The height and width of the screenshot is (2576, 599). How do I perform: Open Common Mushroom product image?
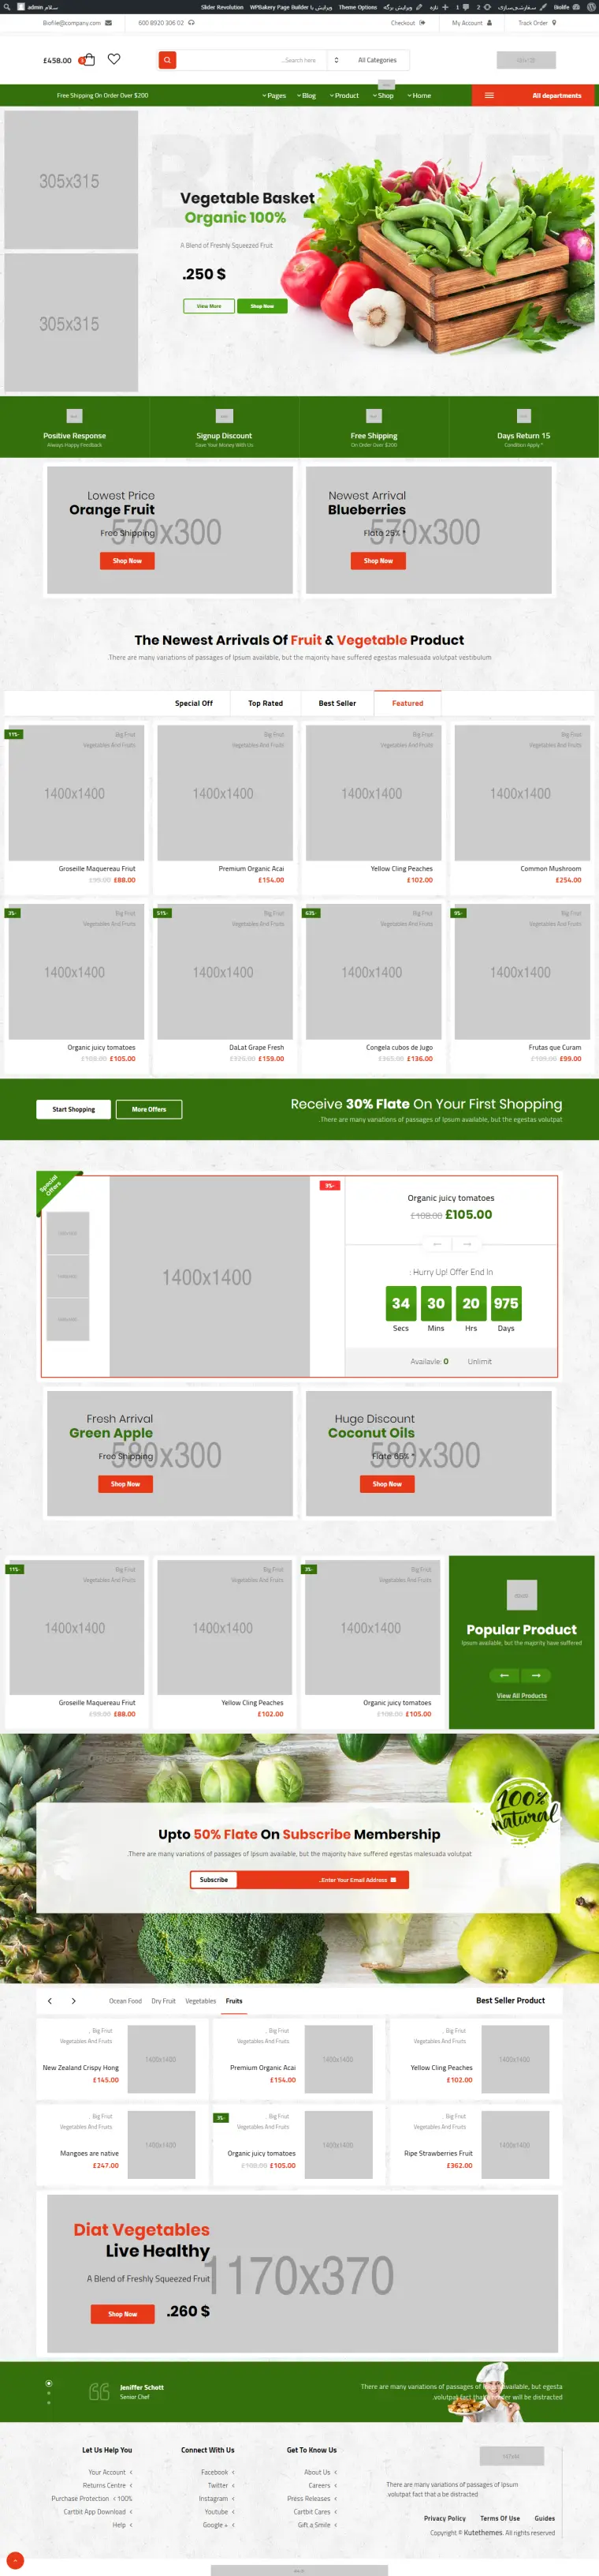[x=522, y=793]
